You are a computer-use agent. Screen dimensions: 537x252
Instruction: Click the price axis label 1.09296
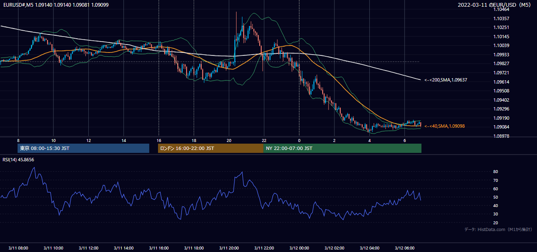point(502,109)
